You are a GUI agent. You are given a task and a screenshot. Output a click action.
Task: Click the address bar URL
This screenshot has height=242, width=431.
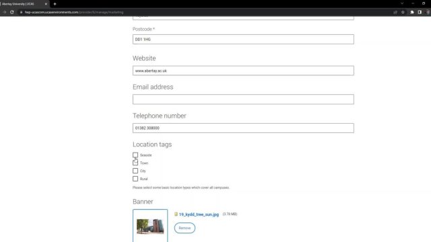click(x=74, y=12)
